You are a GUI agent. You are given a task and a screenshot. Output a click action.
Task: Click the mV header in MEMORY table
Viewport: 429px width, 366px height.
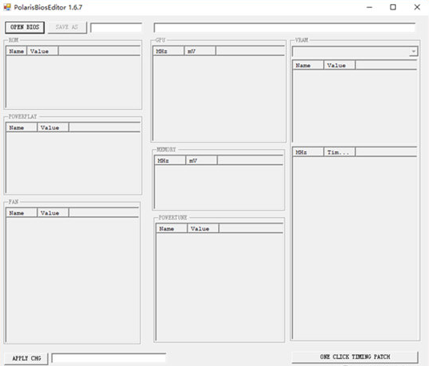(201, 160)
